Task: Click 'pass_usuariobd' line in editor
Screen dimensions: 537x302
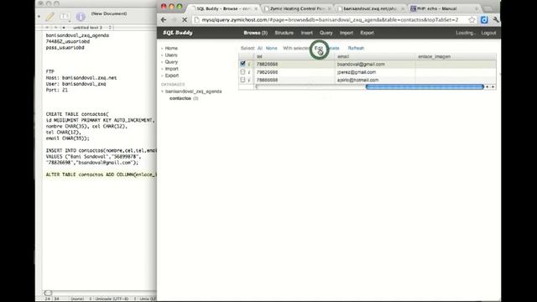Action: point(65,48)
